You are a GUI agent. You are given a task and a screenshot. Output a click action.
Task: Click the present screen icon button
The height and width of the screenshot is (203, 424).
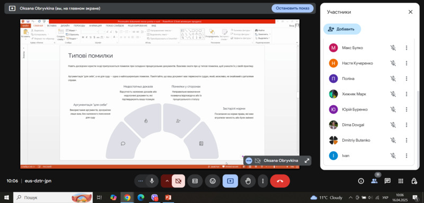230,181
